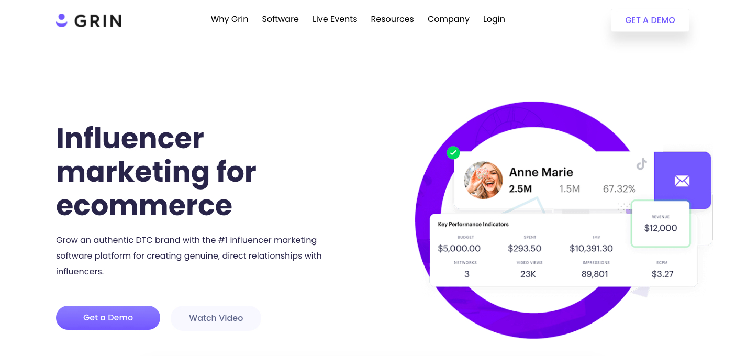This screenshot has height=356, width=747.
Task: Click the 89,801 impressions value
Action: [595, 274]
